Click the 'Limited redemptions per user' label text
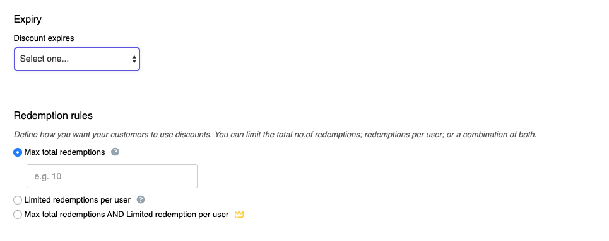The height and width of the screenshot is (241, 609). coord(77,200)
